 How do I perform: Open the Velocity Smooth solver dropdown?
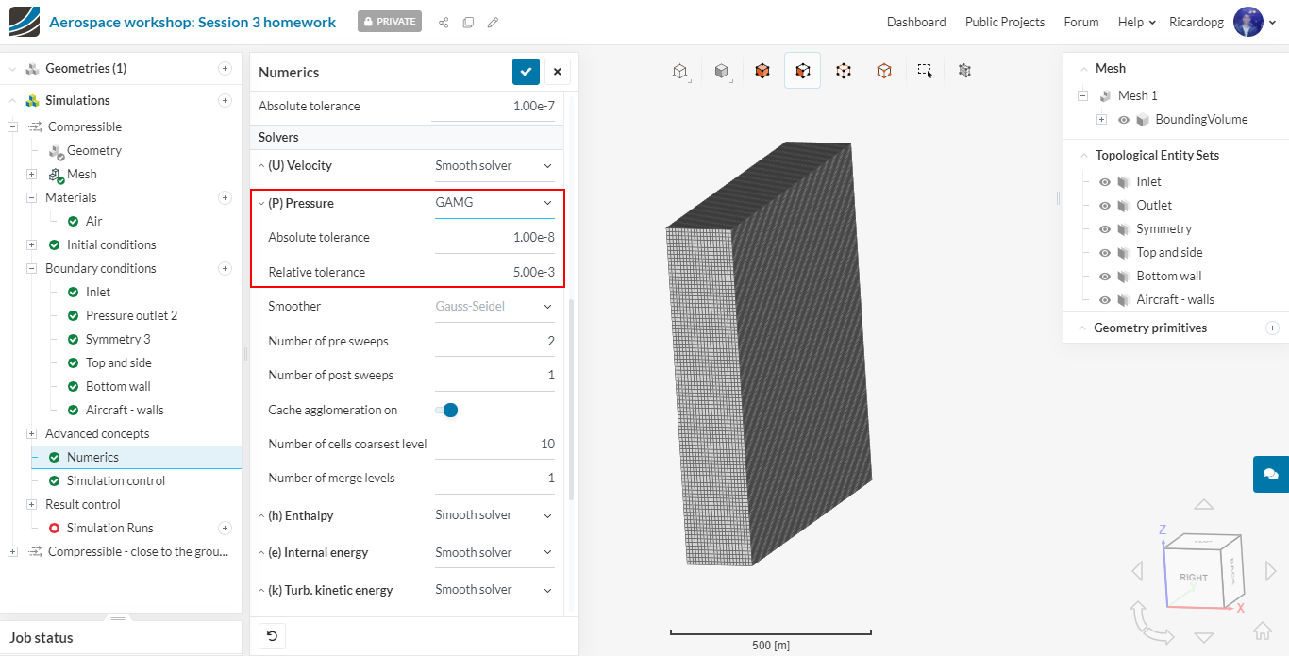click(494, 166)
